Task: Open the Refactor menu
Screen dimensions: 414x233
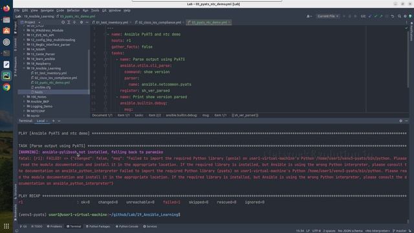Action: click(x=73, y=10)
